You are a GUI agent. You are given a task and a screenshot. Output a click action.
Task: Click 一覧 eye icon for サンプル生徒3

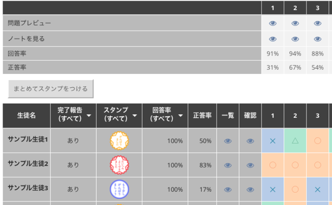tap(228, 189)
